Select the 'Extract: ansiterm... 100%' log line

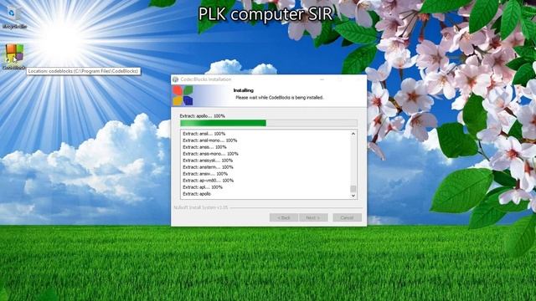pos(208,167)
